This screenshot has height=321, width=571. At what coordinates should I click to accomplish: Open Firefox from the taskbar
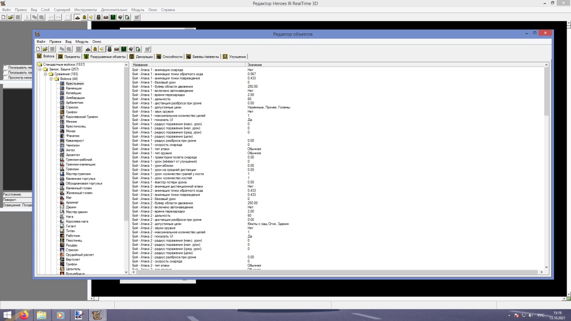(x=23, y=315)
